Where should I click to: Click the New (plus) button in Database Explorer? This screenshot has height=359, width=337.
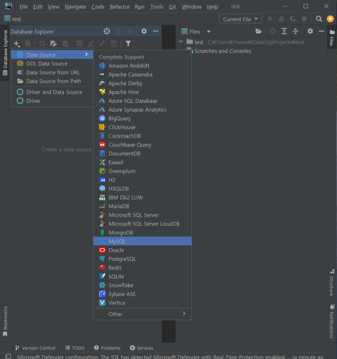click(17, 43)
